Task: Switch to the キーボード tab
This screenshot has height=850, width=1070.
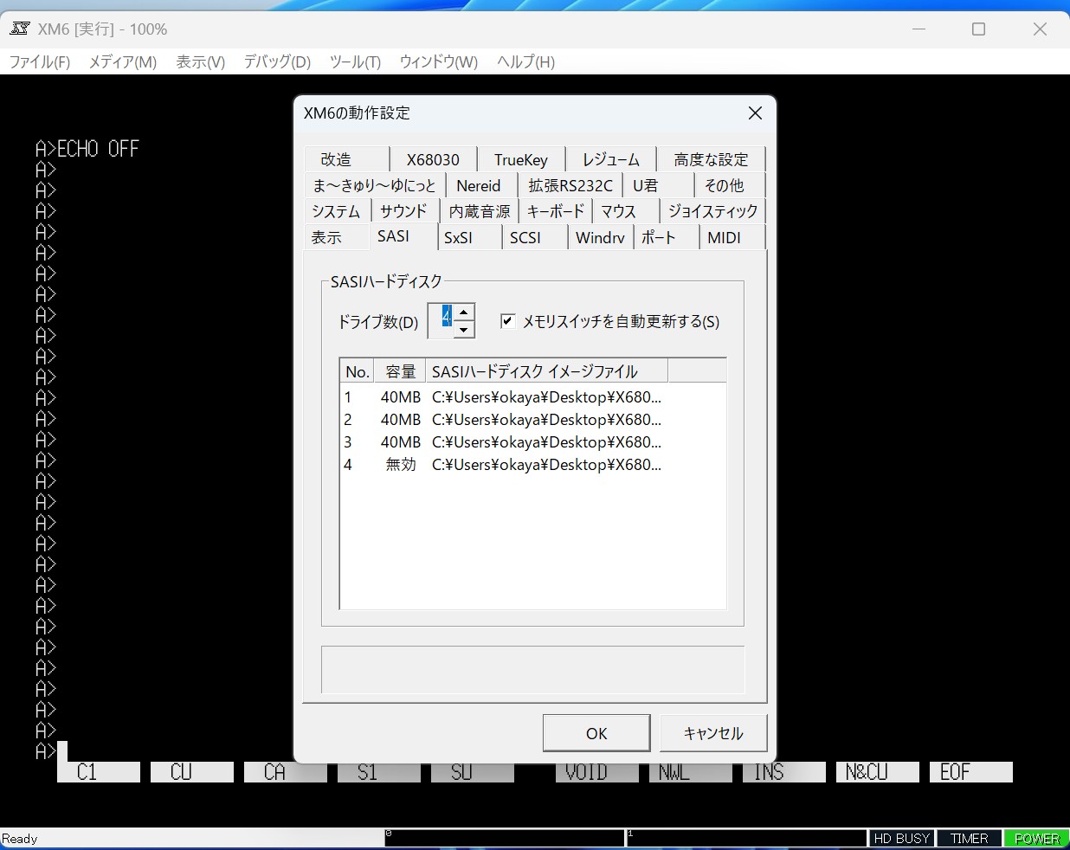Action: [556, 211]
